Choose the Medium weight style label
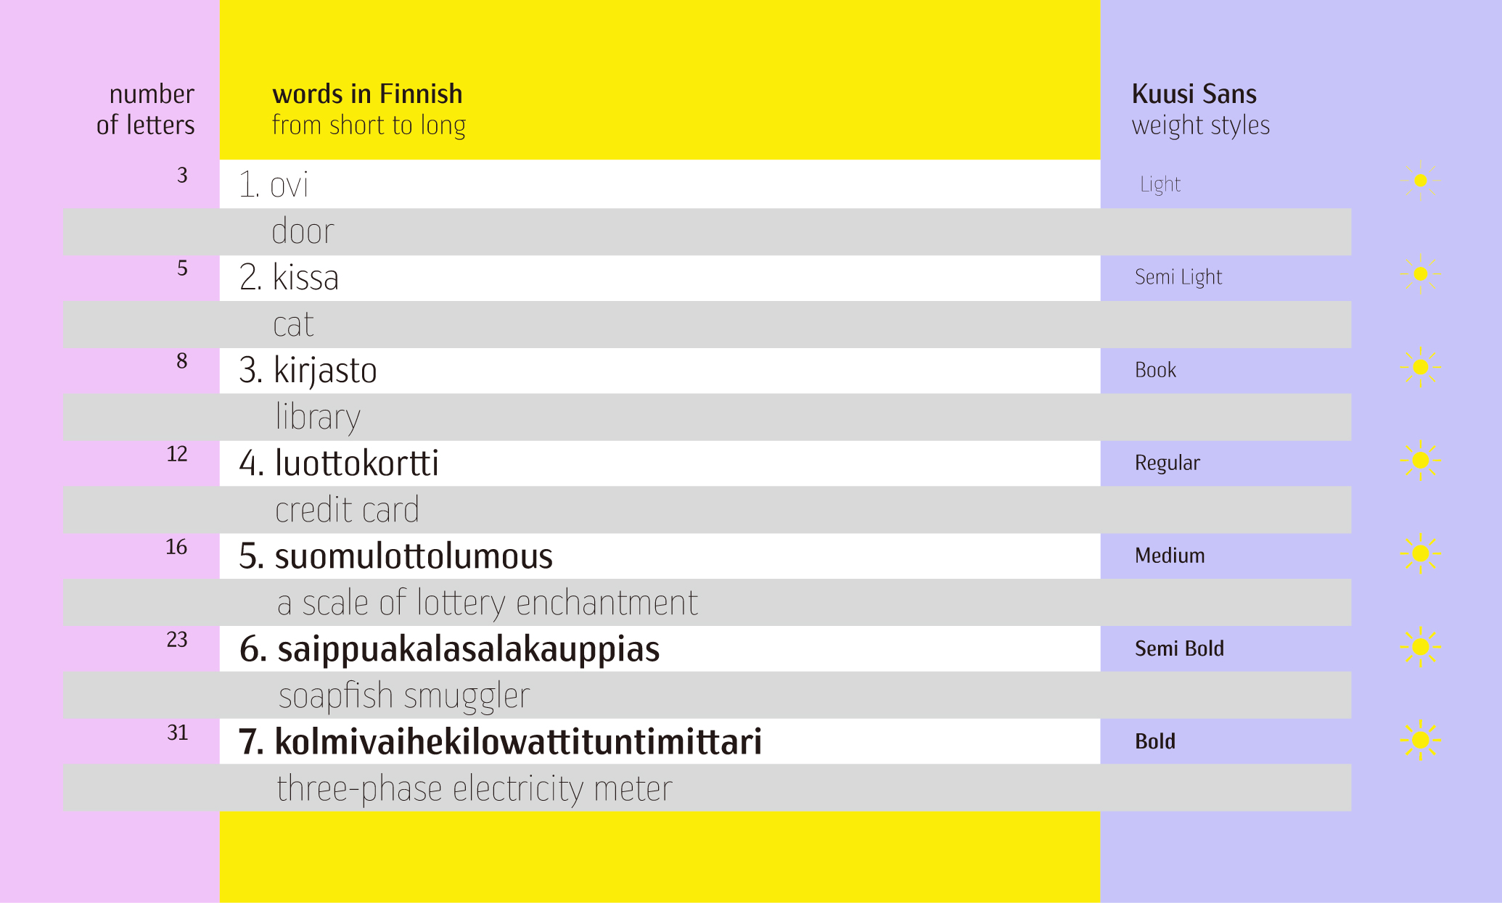 coord(1170,556)
